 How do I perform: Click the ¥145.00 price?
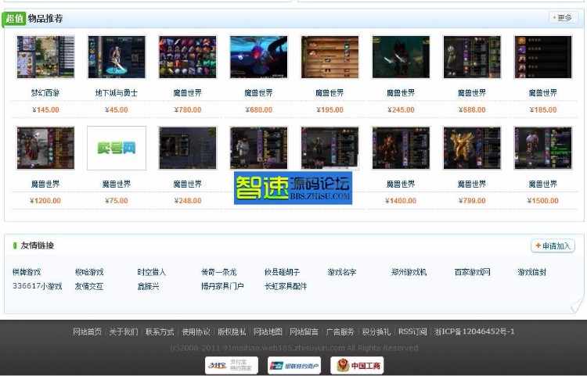pyautogui.click(x=45, y=110)
